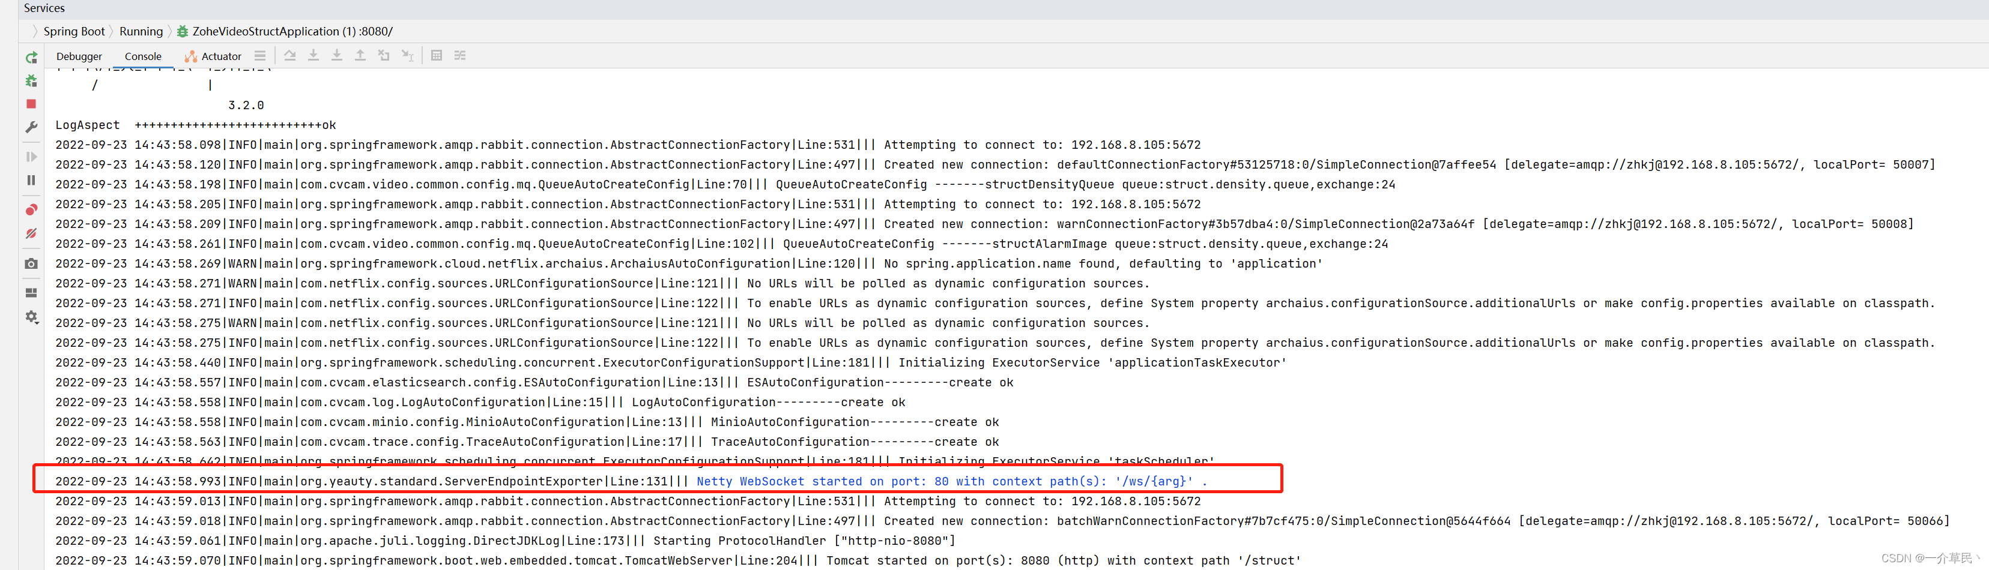This screenshot has width=1989, height=570.
Task: Click the 3.2.0 version text in console
Action: pos(246,105)
